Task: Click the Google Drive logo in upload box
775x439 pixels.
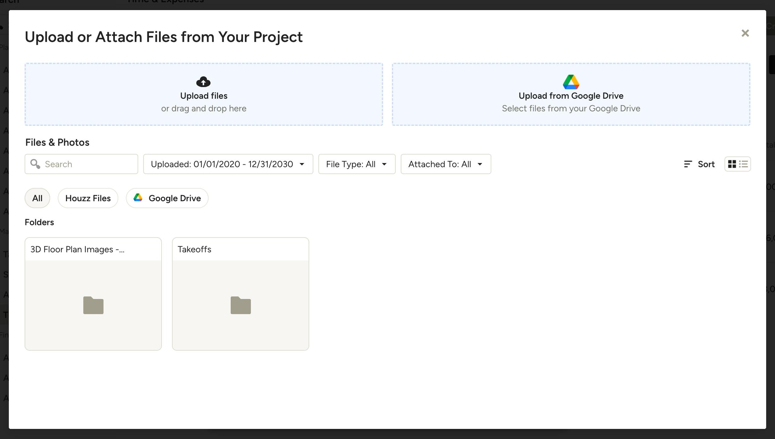Action: point(571,82)
